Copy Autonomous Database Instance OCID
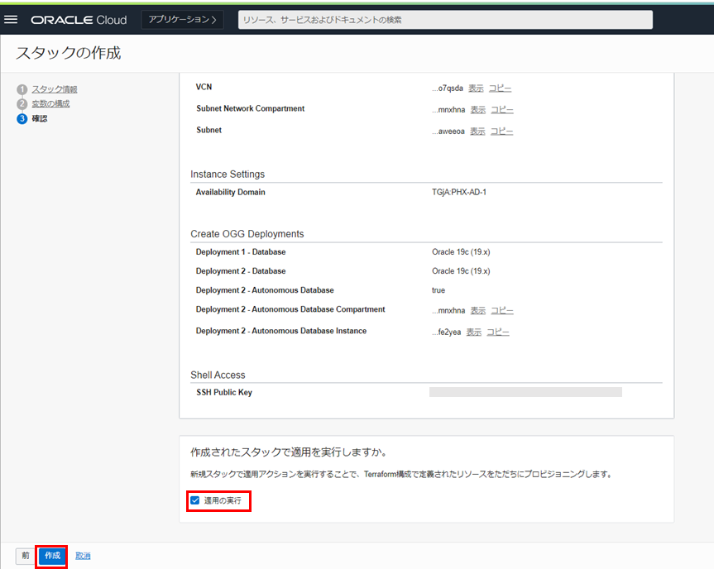714x569 pixels. click(x=497, y=332)
